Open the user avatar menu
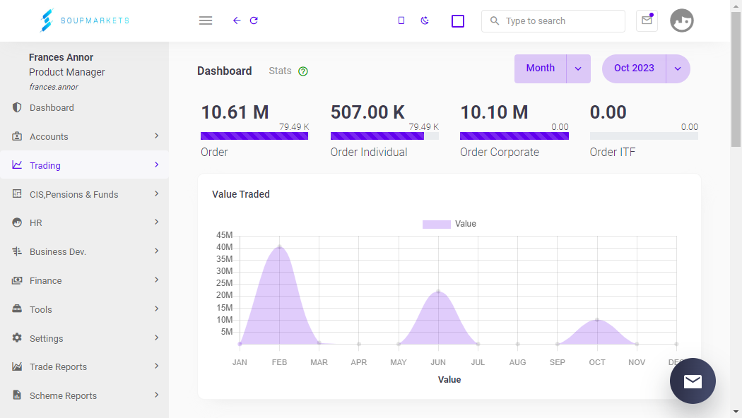The height and width of the screenshot is (418, 742). pyautogui.click(x=681, y=20)
